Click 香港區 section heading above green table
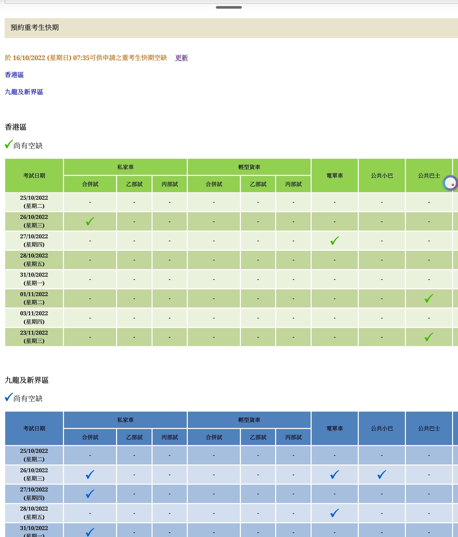This screenshot has height=537, width=458. click(16, 127)
